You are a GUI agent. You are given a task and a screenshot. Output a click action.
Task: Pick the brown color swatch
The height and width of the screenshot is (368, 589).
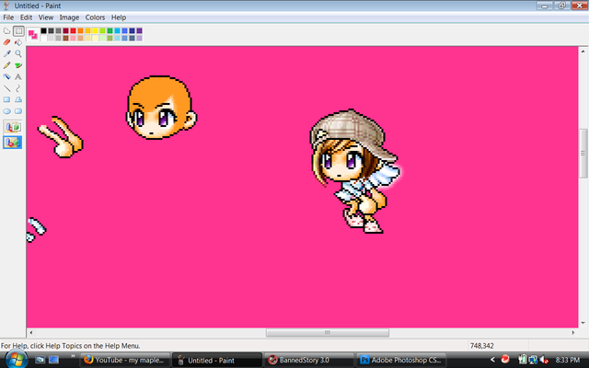(65, 38)
